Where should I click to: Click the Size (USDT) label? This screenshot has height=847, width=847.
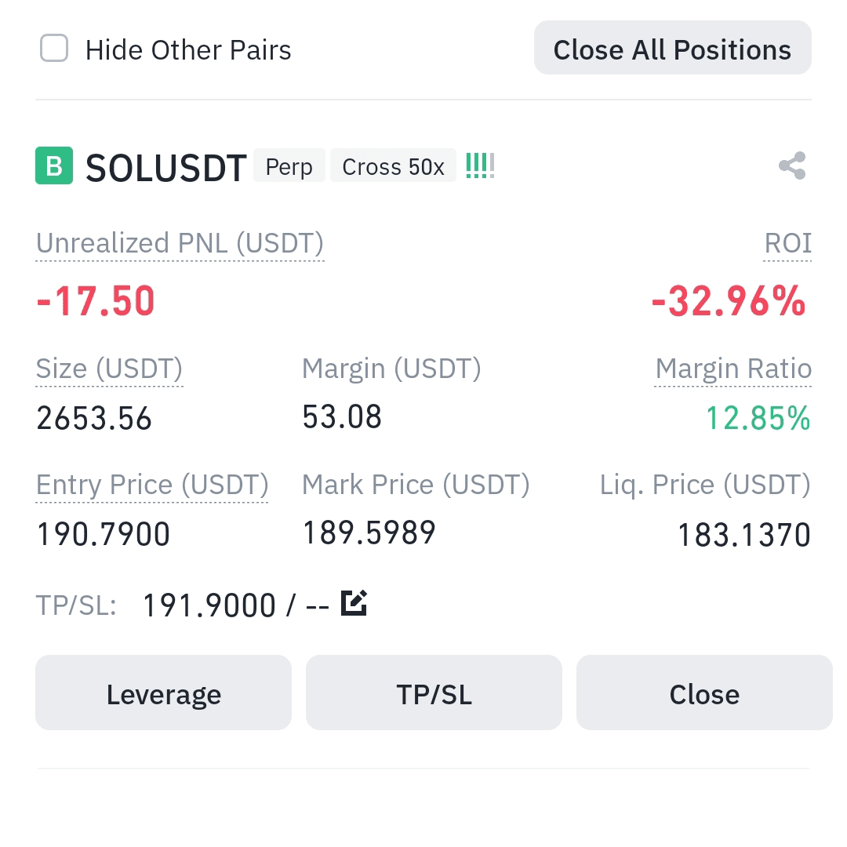(x=109, y=369)
